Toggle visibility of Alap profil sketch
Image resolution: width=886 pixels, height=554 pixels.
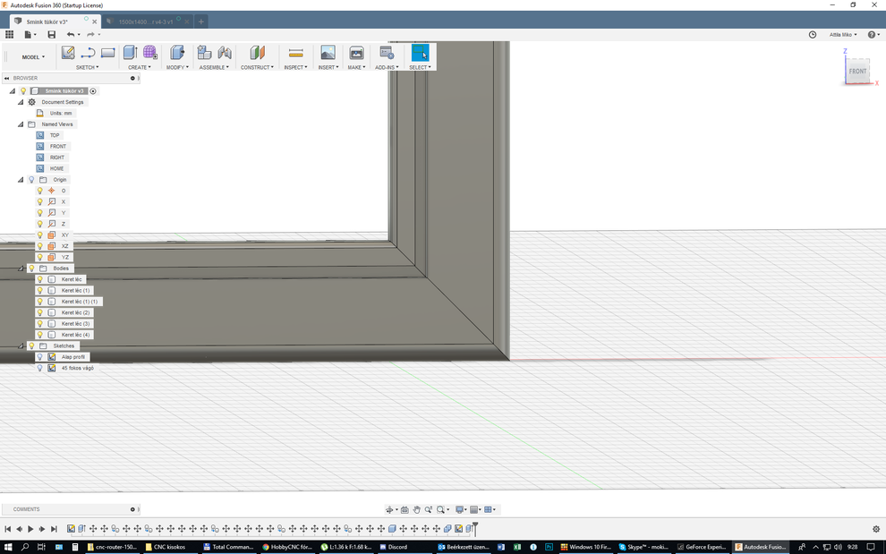39,357
